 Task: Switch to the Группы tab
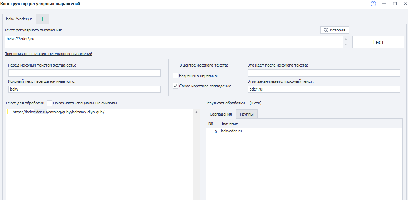click(247, 114)
